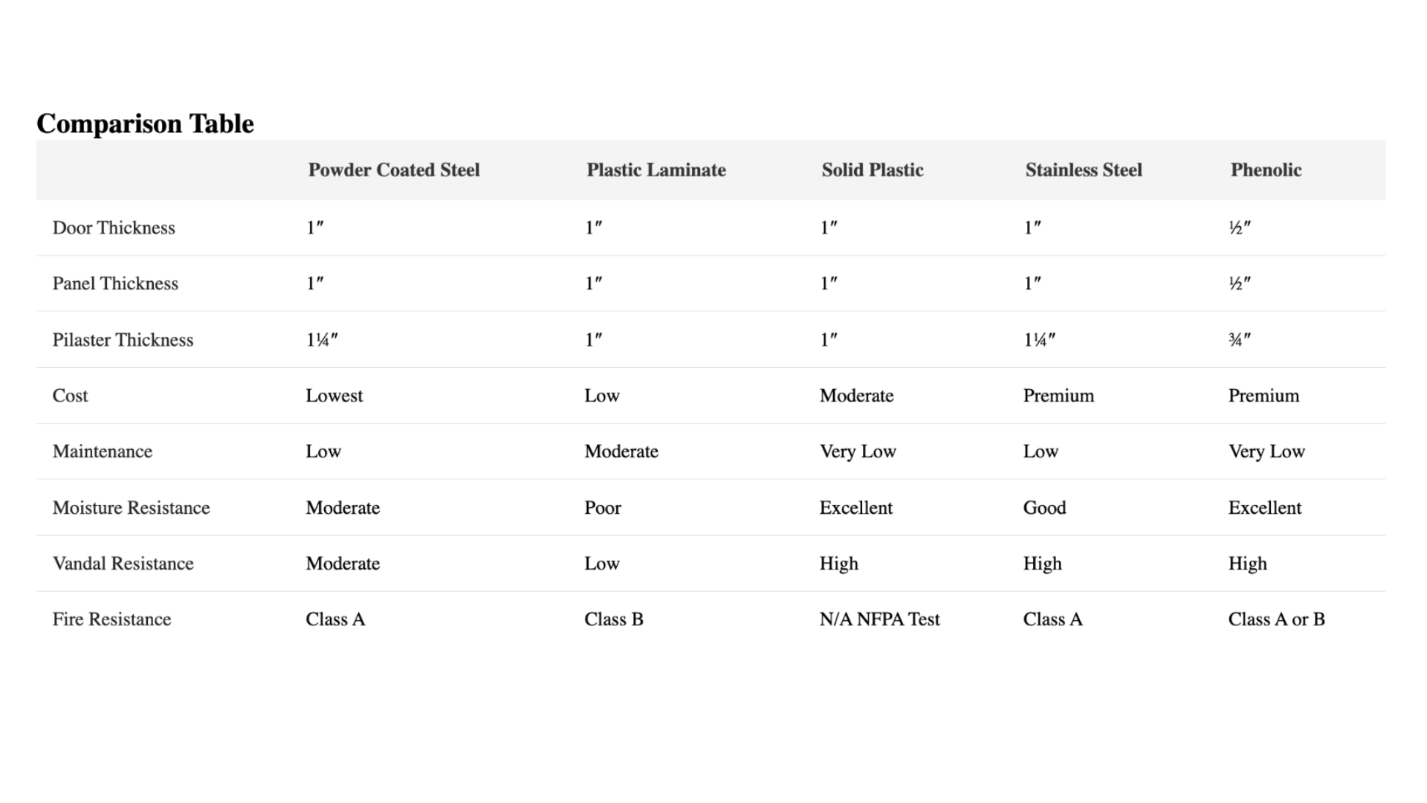The height and width of the screenshot is (803, 1427).
Task: Click the Class B fire resistance cell
Action: [x=613, y=619]
